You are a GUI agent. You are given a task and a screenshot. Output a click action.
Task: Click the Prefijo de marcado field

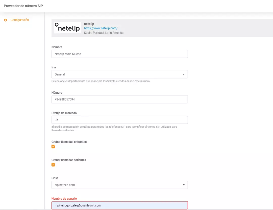pos(119,120)
